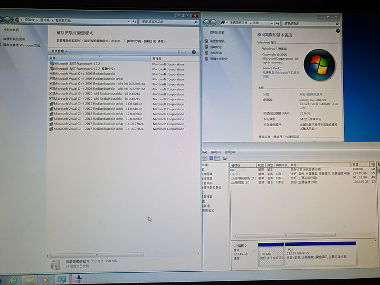This screenshot has height=285, width=380.
Task: Select Microsoft .NET Framework 4.7.2 entry
Action: tap(77, 63)
